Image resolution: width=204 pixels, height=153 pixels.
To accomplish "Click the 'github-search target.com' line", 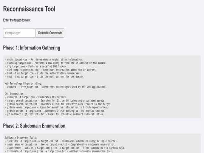I will pos(58,104).
